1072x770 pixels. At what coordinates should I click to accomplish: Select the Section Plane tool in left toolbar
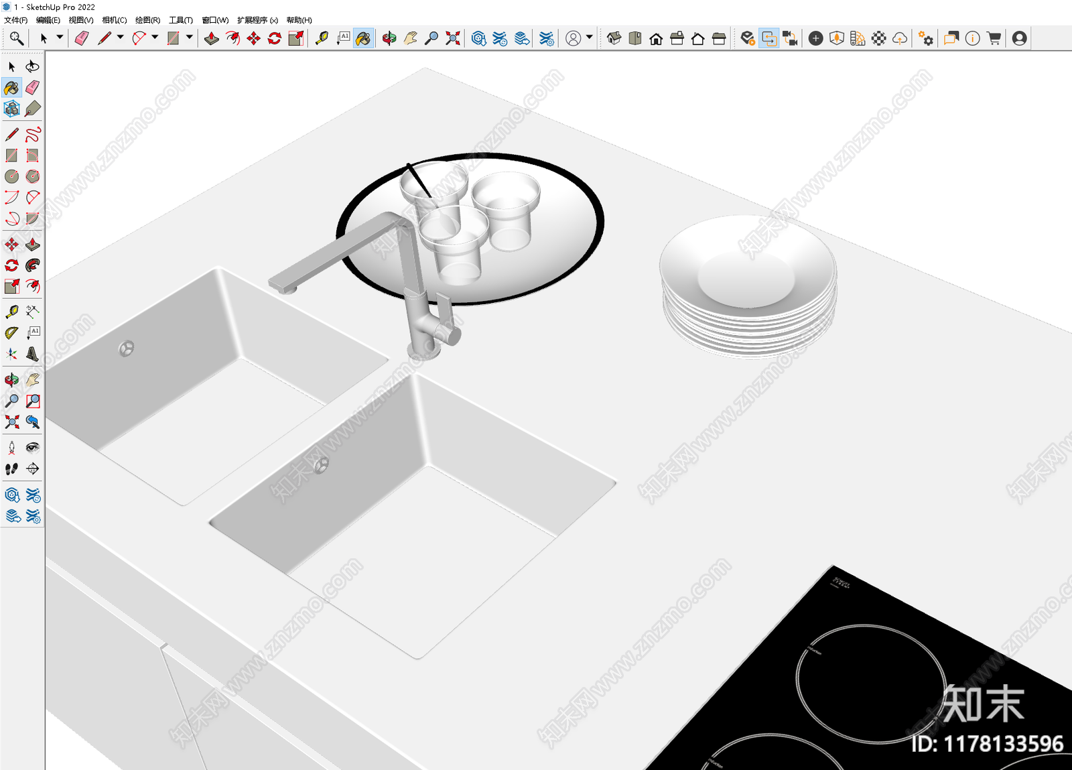[x=32, y=468]
